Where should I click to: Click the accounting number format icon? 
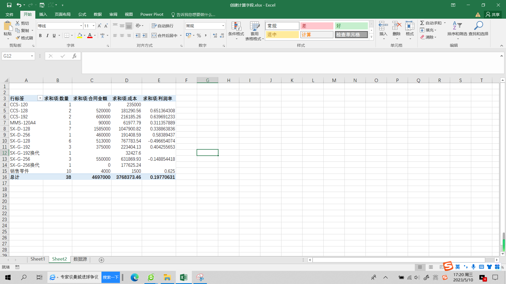click(188, 35)
